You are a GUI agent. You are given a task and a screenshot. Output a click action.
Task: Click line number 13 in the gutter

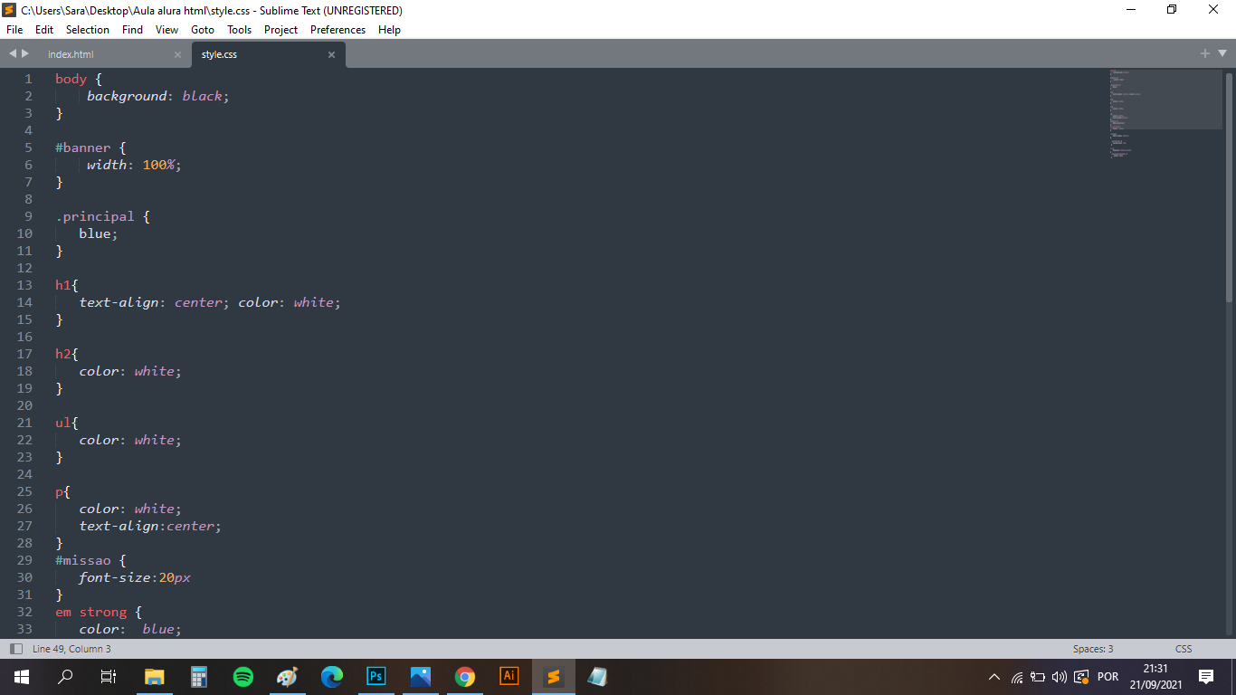(x=24, y=285)
